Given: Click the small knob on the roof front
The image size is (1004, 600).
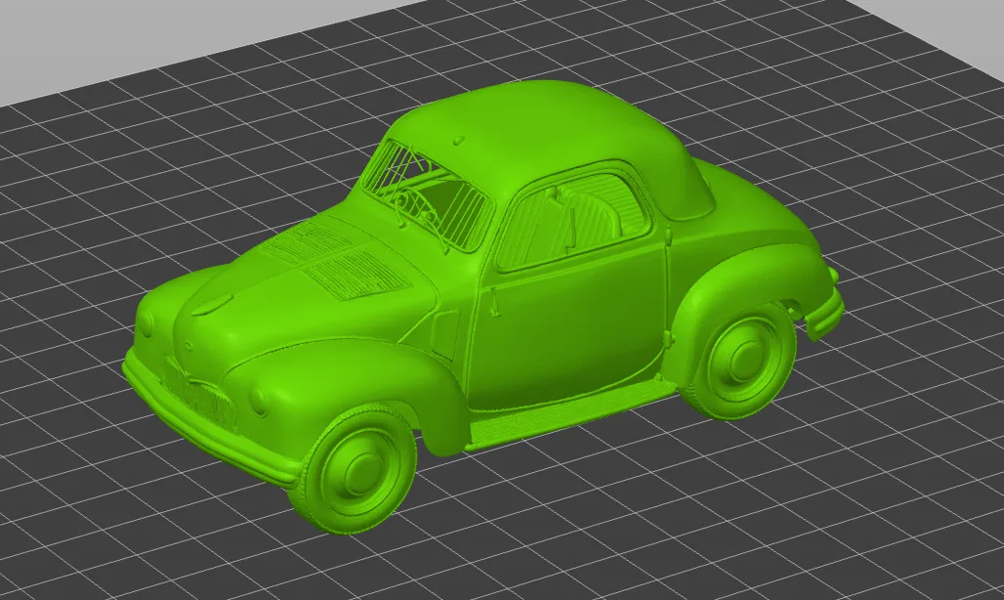Looking at the screenshot, I should 458,140.
